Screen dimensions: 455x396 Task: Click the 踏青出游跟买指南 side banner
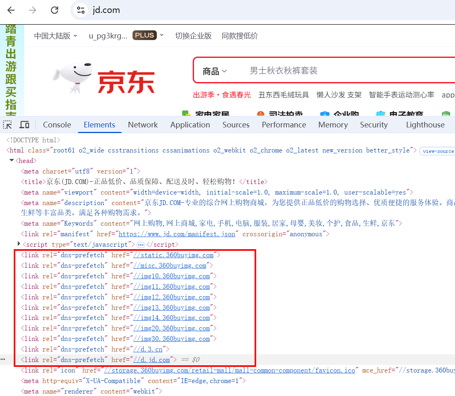[x=11, y=70]
